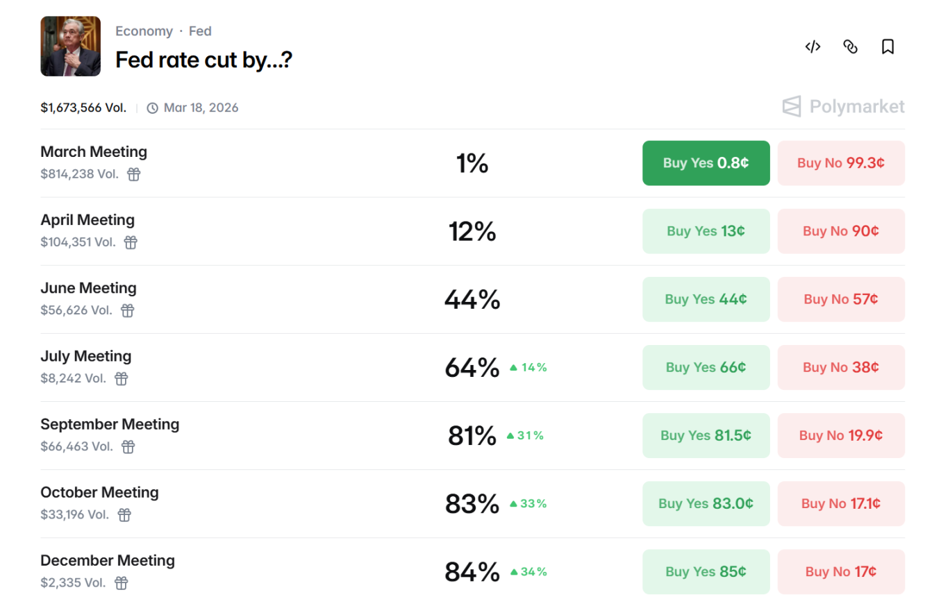This screenshot has width=932, height=615.
Task: Copy the market link icon
Action: coord(850,47)
